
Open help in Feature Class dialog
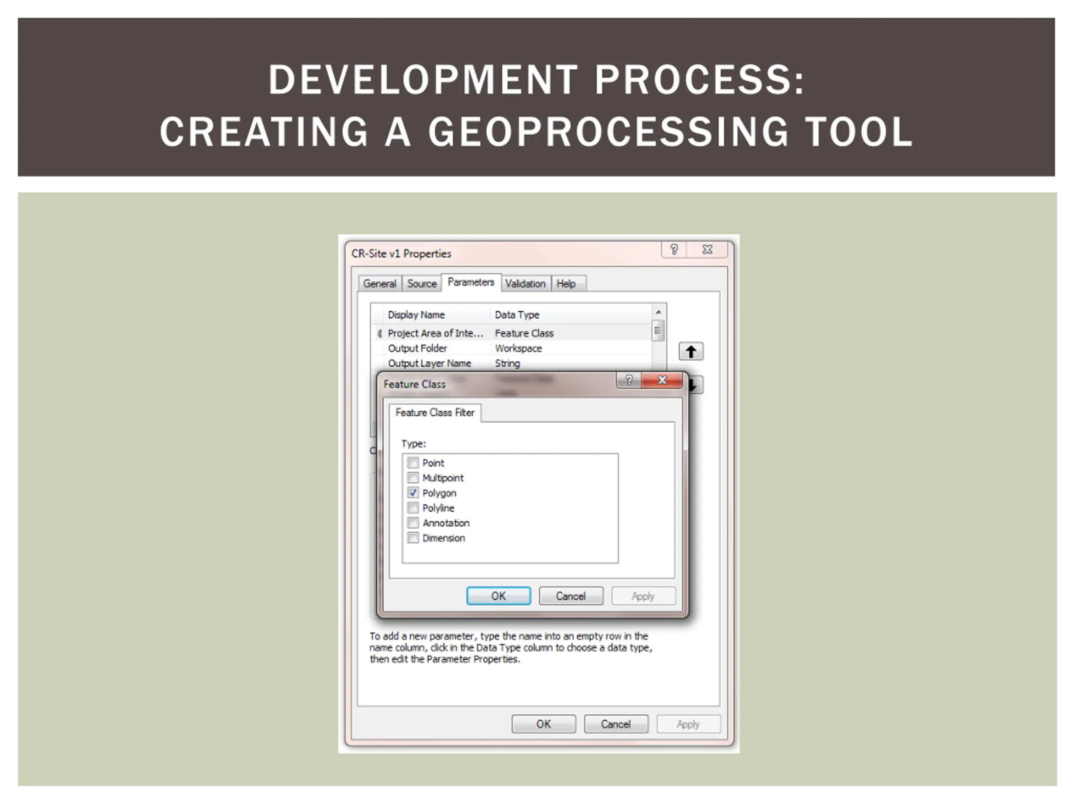(x=629, y=380)
